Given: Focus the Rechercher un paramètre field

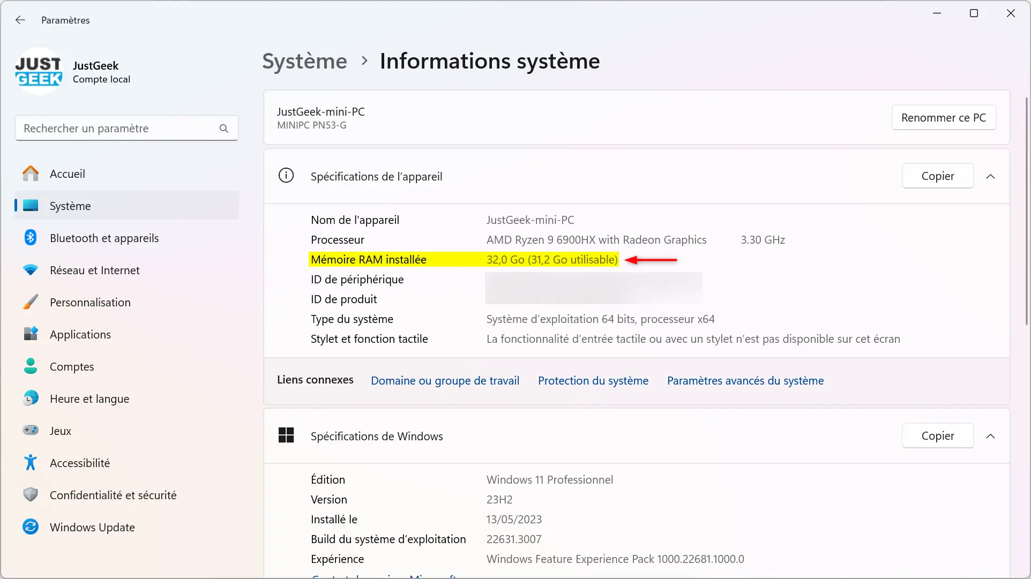Looking at the screenshot, I should pyautogui.click(x=126, y=129).
